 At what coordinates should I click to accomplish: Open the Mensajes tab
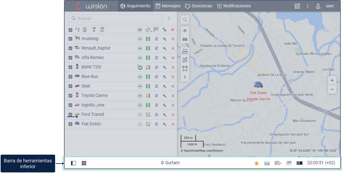[168, 6]
